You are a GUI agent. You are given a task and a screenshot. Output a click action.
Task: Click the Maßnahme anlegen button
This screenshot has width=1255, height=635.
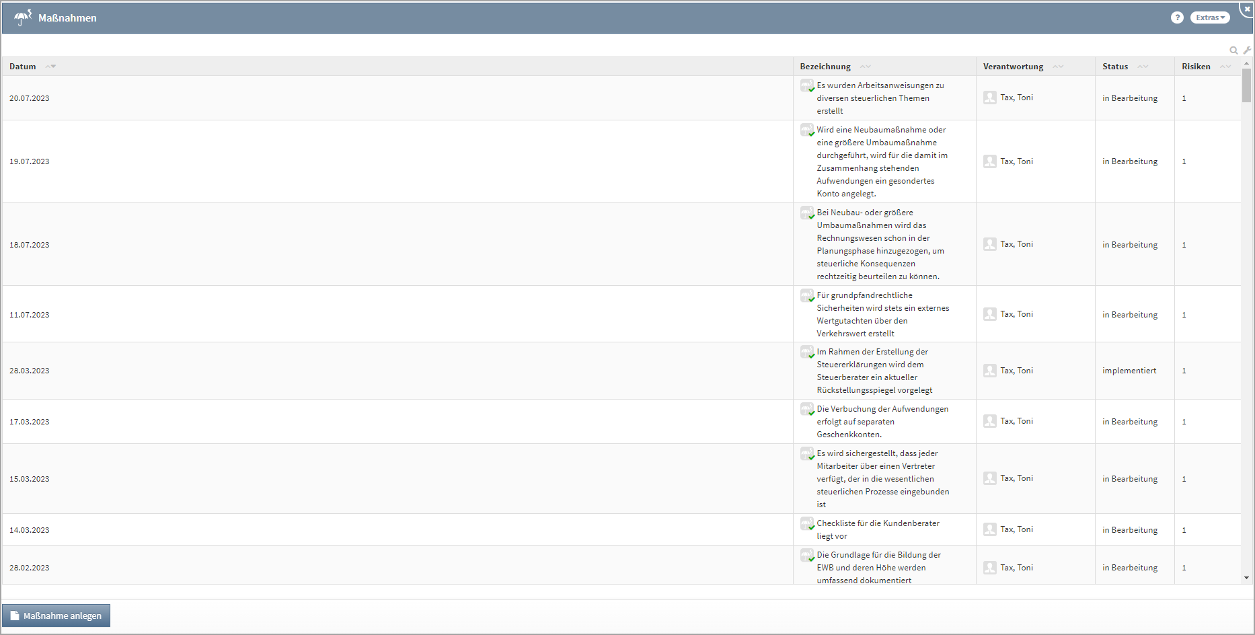click(x=56, y=615)
